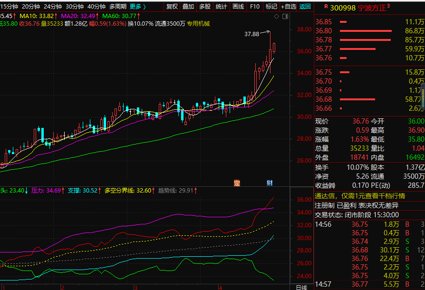This screenshot has width=425, height=290.
Task: Open 通达信 千档行情 promotion link
Action: [360, 196]
